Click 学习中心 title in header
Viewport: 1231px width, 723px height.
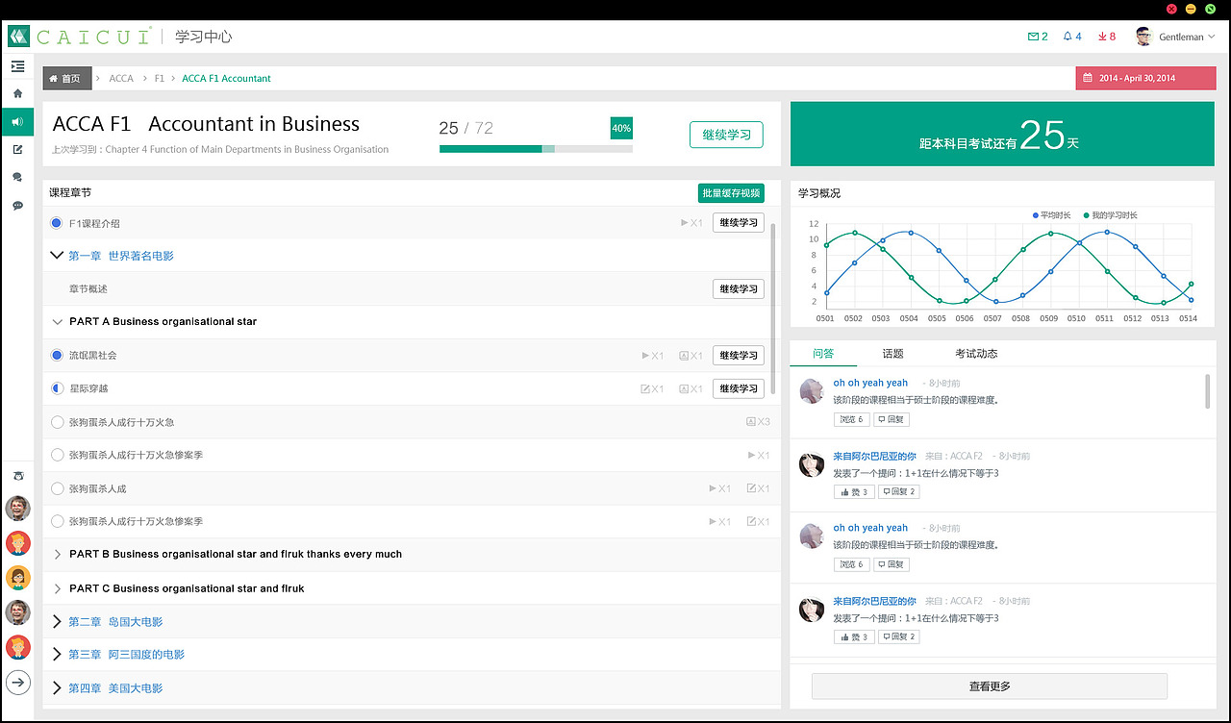click(203, 37)
